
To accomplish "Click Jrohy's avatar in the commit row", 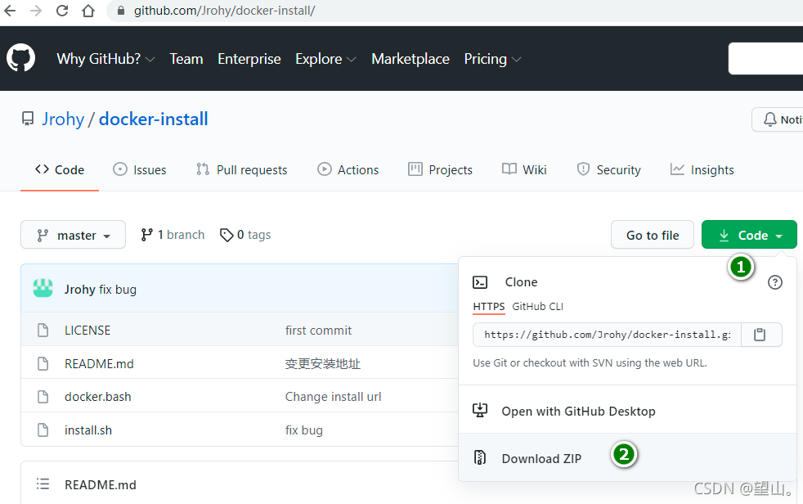I will pos(43,289).
